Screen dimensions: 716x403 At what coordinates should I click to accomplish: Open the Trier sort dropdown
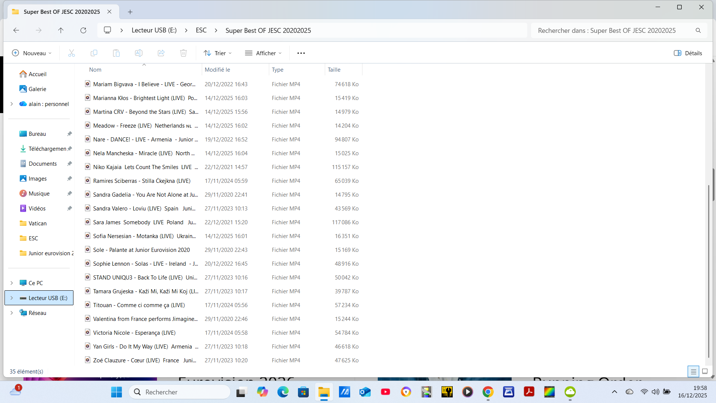coord(218,53)
